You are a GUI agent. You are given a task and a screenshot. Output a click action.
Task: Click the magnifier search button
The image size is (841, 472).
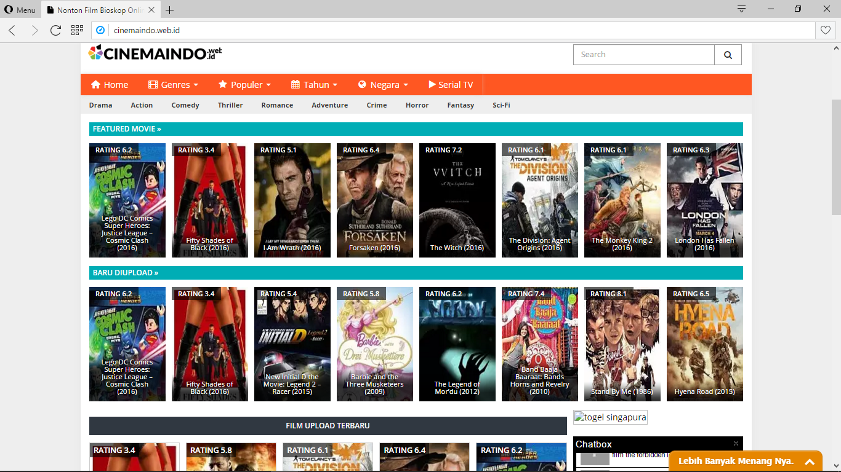click(x=728, y=55)
